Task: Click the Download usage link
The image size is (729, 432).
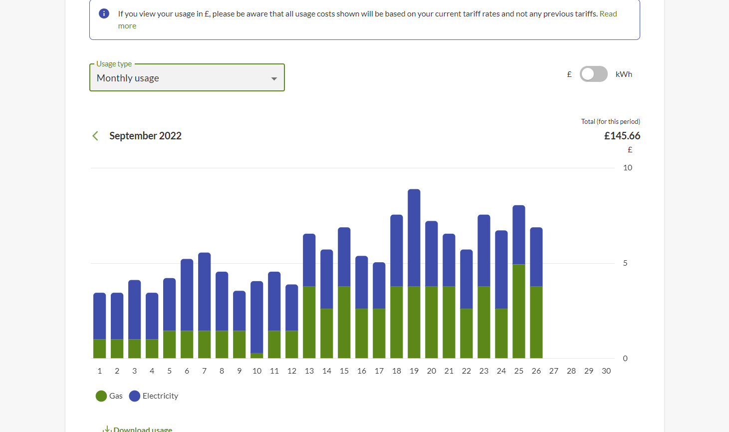Action: (143, 429)
